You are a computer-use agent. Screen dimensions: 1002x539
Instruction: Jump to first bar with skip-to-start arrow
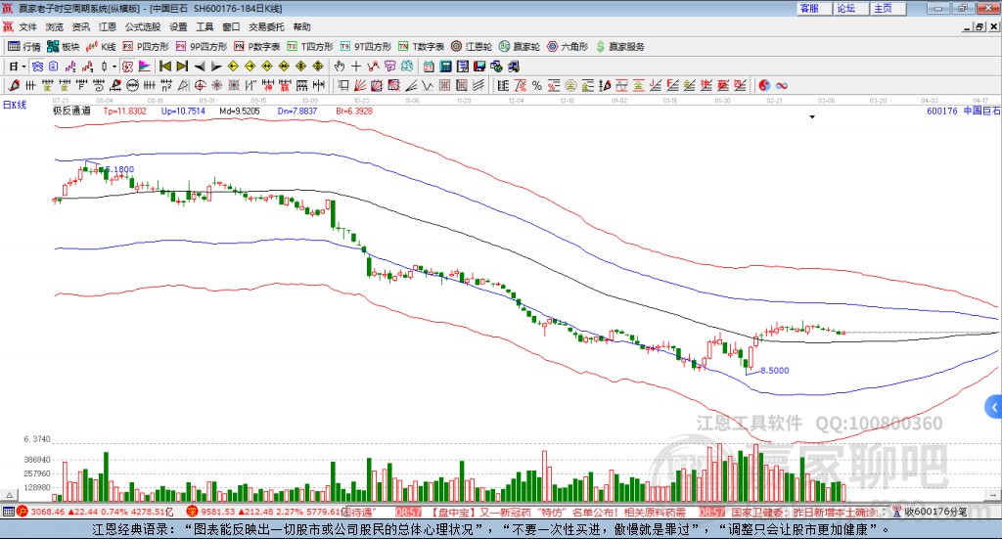pyautogui.click(x=164, y=67)
